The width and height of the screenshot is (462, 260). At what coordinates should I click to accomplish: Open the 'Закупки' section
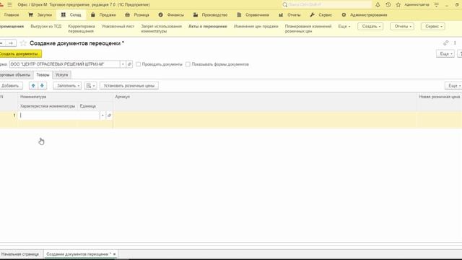click(x=40, y=14)
